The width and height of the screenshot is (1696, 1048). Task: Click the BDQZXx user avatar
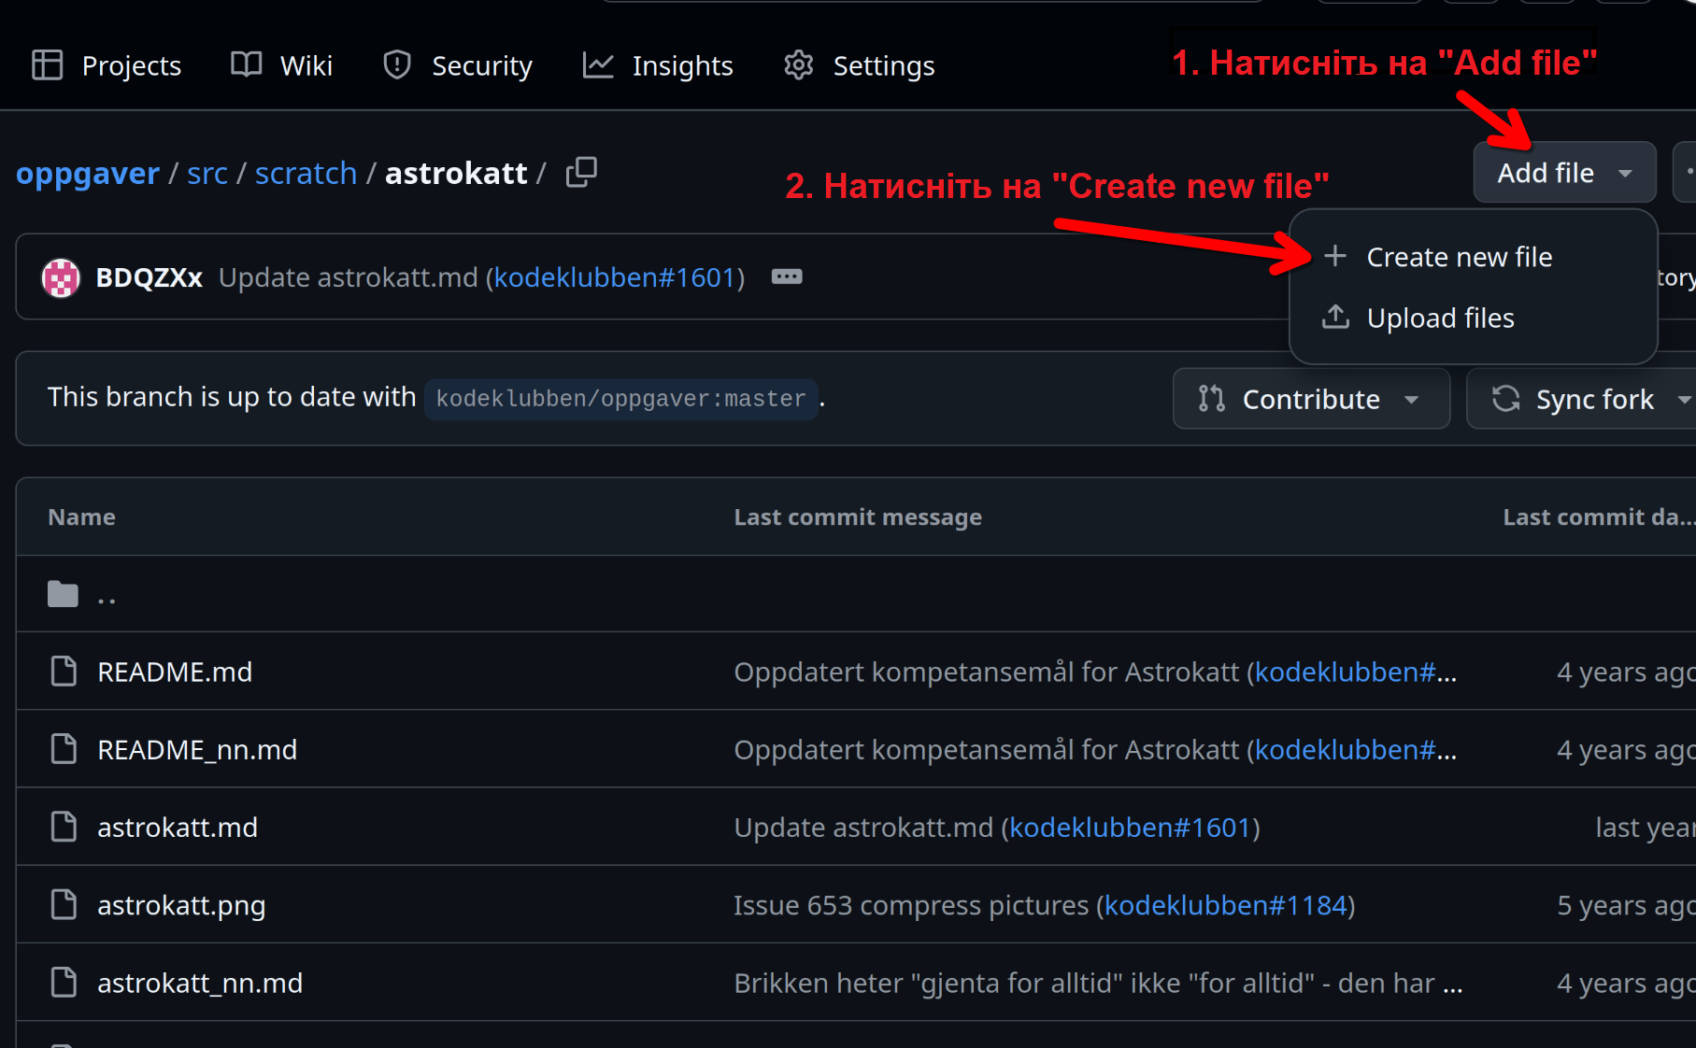[61, 277]
